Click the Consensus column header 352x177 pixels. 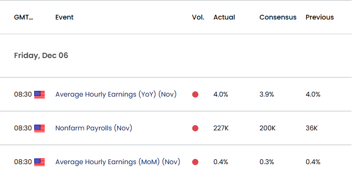point(278,17)
